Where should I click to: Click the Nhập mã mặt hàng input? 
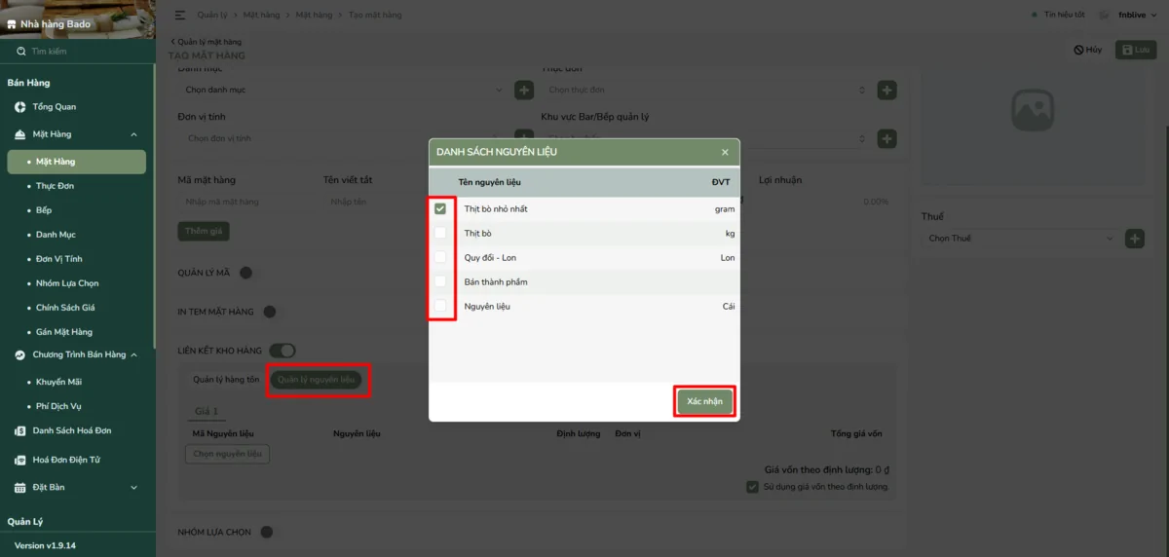(245, 202)
